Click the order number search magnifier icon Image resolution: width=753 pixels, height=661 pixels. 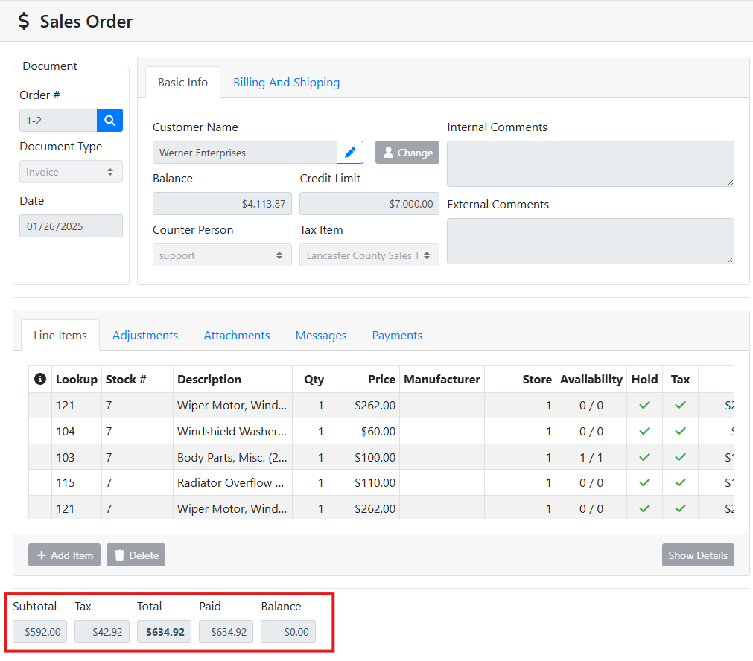109,121
